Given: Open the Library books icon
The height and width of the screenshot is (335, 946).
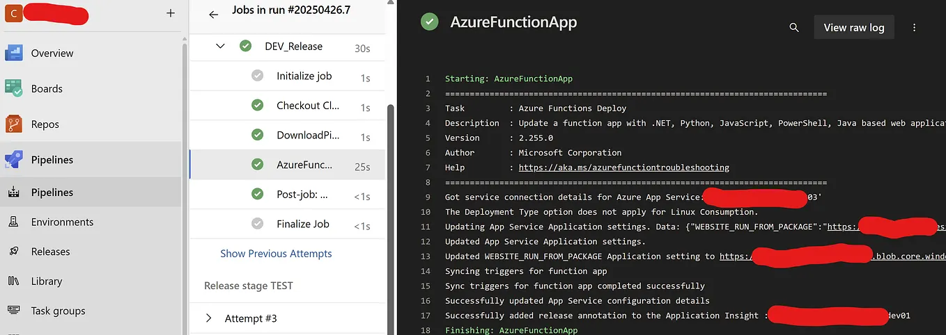Looking at the screenshot, I should tap(14, 281).
